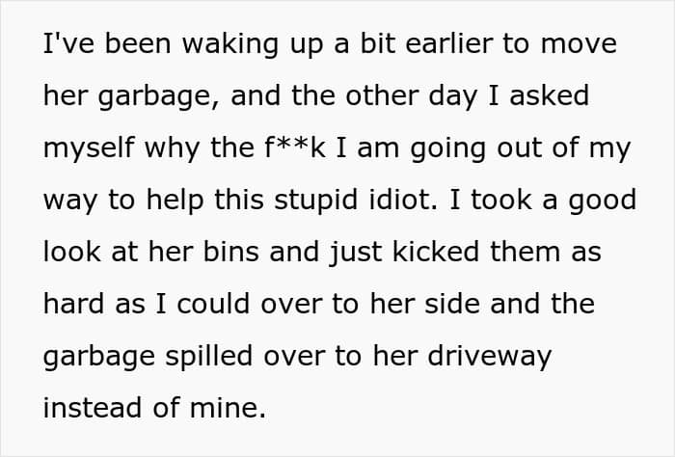The height and width of the screenshot is (457, 675).
Task: Click the word "myself" in the paragraph
Action: click(87, 149)
